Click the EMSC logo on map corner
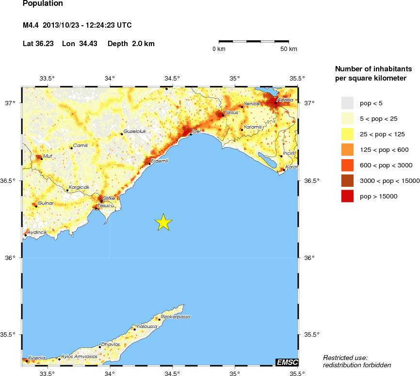Image resolution: width=420 pixels, height=376 pixels. [x=286, y=362]
